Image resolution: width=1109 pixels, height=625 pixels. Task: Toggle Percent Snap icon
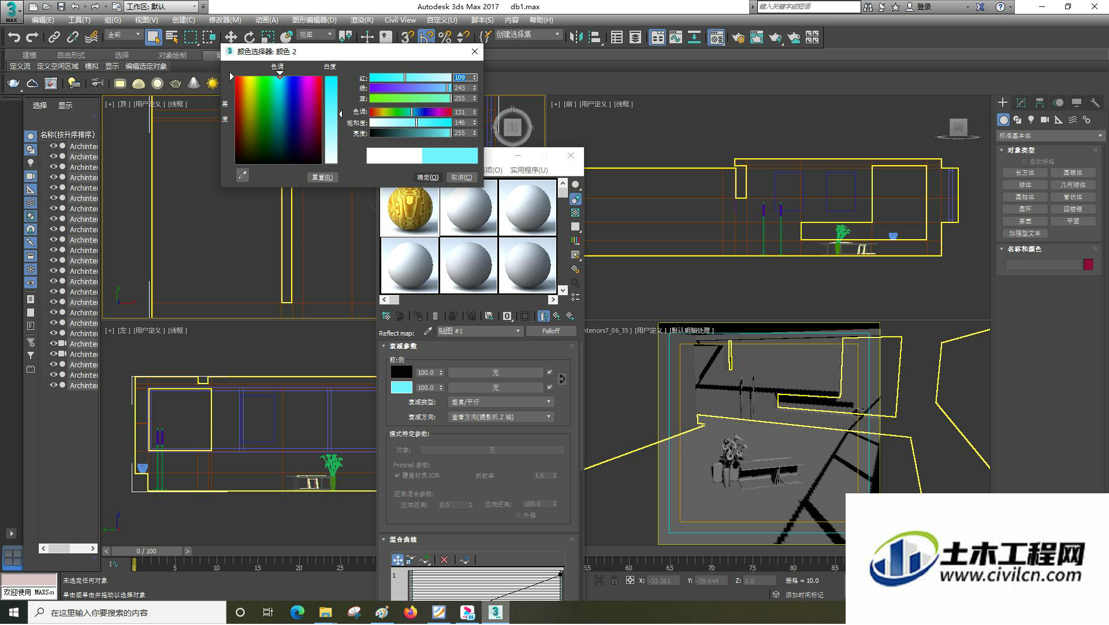click(445, 38)
